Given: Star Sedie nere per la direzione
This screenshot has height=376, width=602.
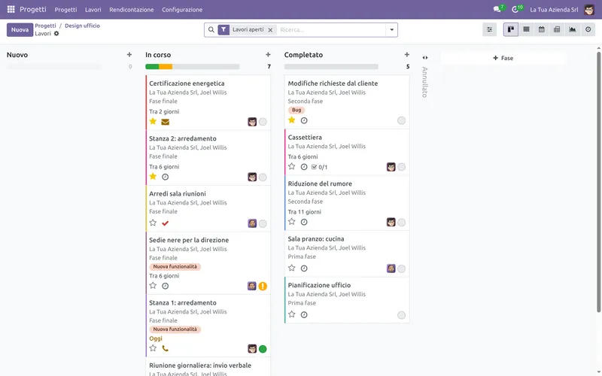Looking at the screenshot, I should point(153,286).
